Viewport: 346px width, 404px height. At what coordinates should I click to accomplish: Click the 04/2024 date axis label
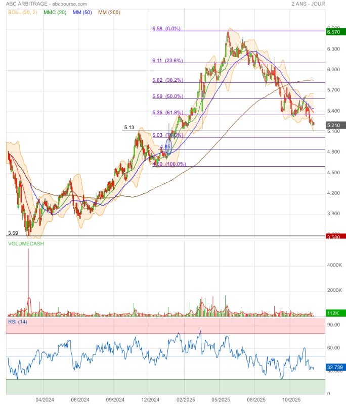coord(45,399)
